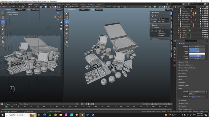Open Orientation Default dropdown in Active Tool panel
Screen dimensions: 209x117
coord(164,19)
